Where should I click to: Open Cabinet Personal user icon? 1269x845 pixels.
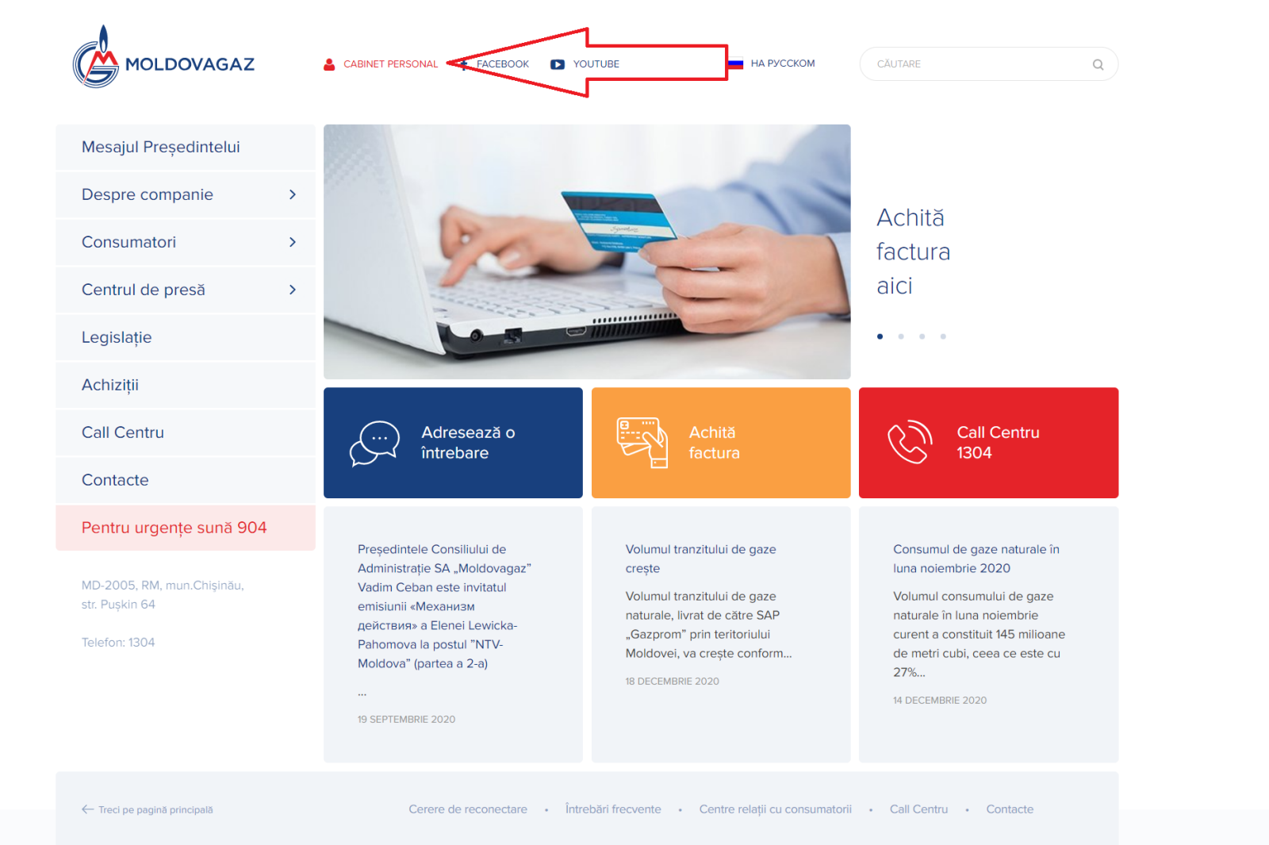pos(329,64)
